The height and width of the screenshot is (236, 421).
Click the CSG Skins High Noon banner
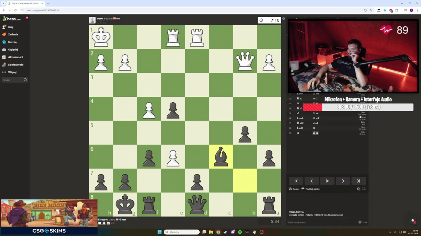49,217
